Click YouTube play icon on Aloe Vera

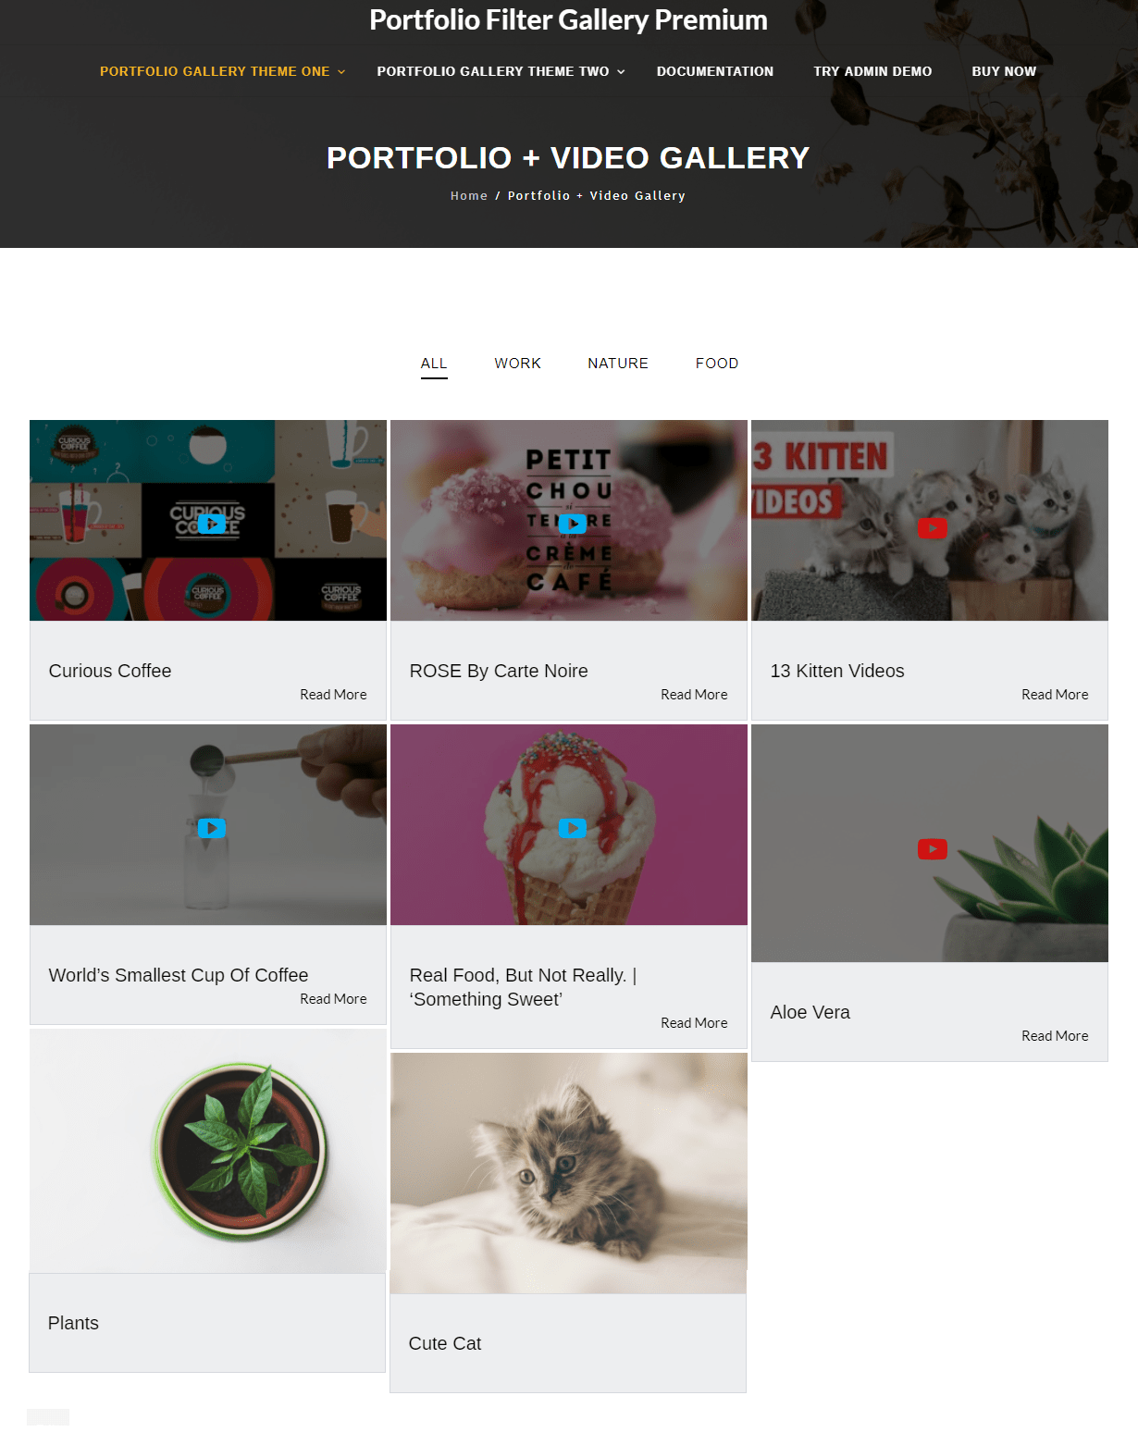click(933, 848)
